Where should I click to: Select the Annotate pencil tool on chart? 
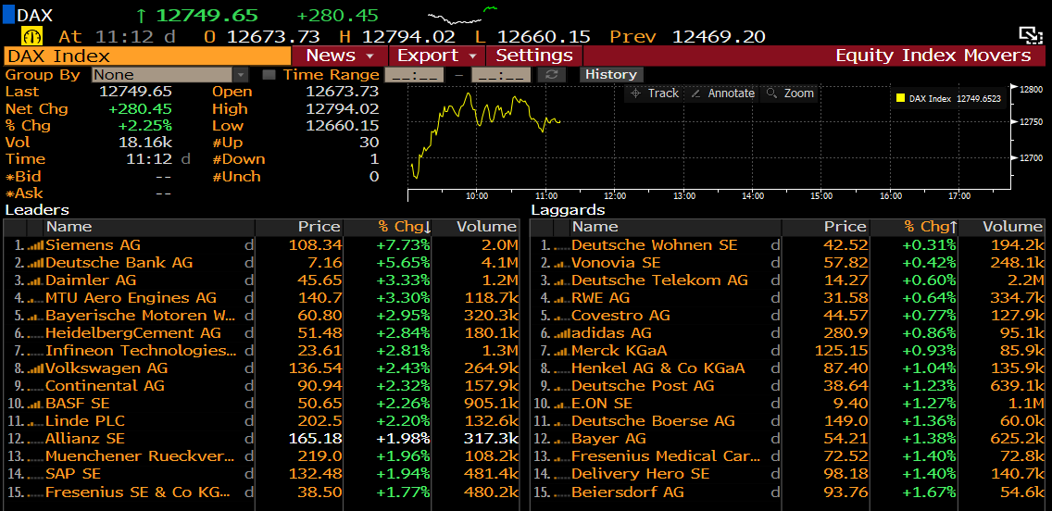coord(723,93)
